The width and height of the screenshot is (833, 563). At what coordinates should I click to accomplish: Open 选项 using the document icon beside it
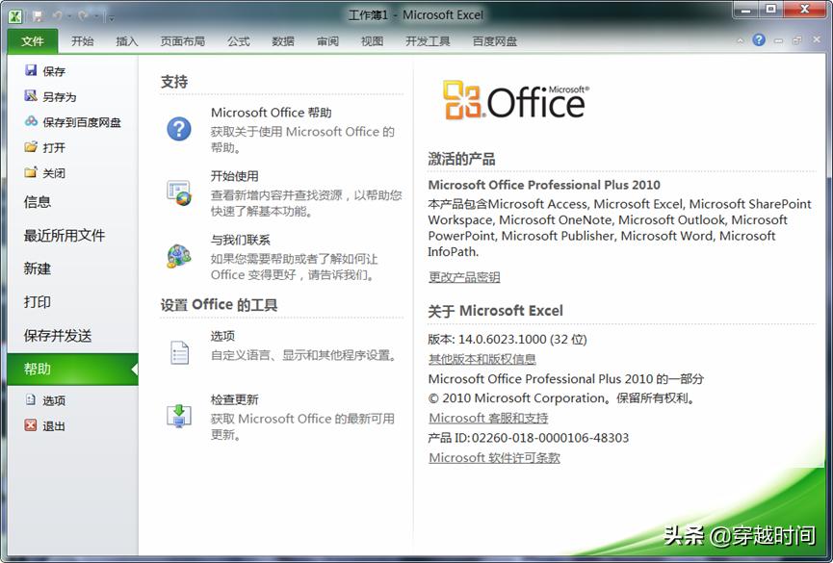(179, 351)
